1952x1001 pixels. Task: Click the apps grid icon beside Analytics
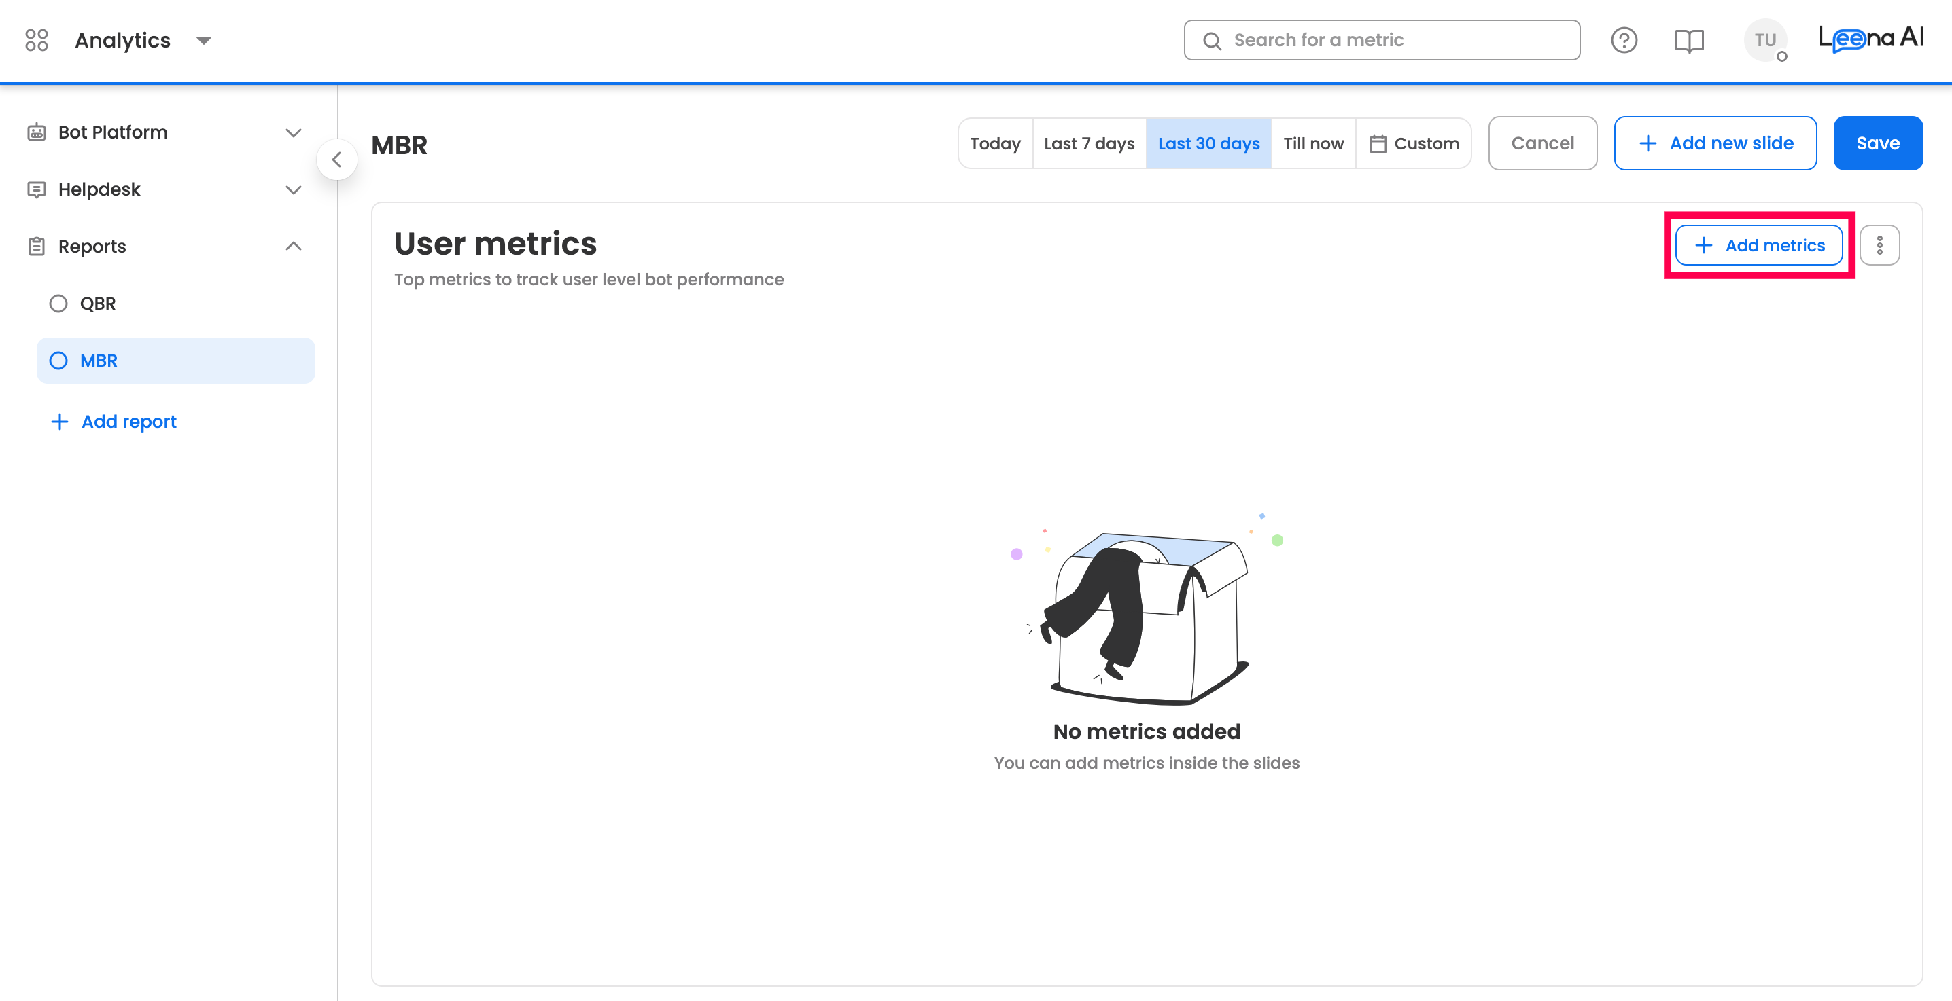(x=37, y=40)
